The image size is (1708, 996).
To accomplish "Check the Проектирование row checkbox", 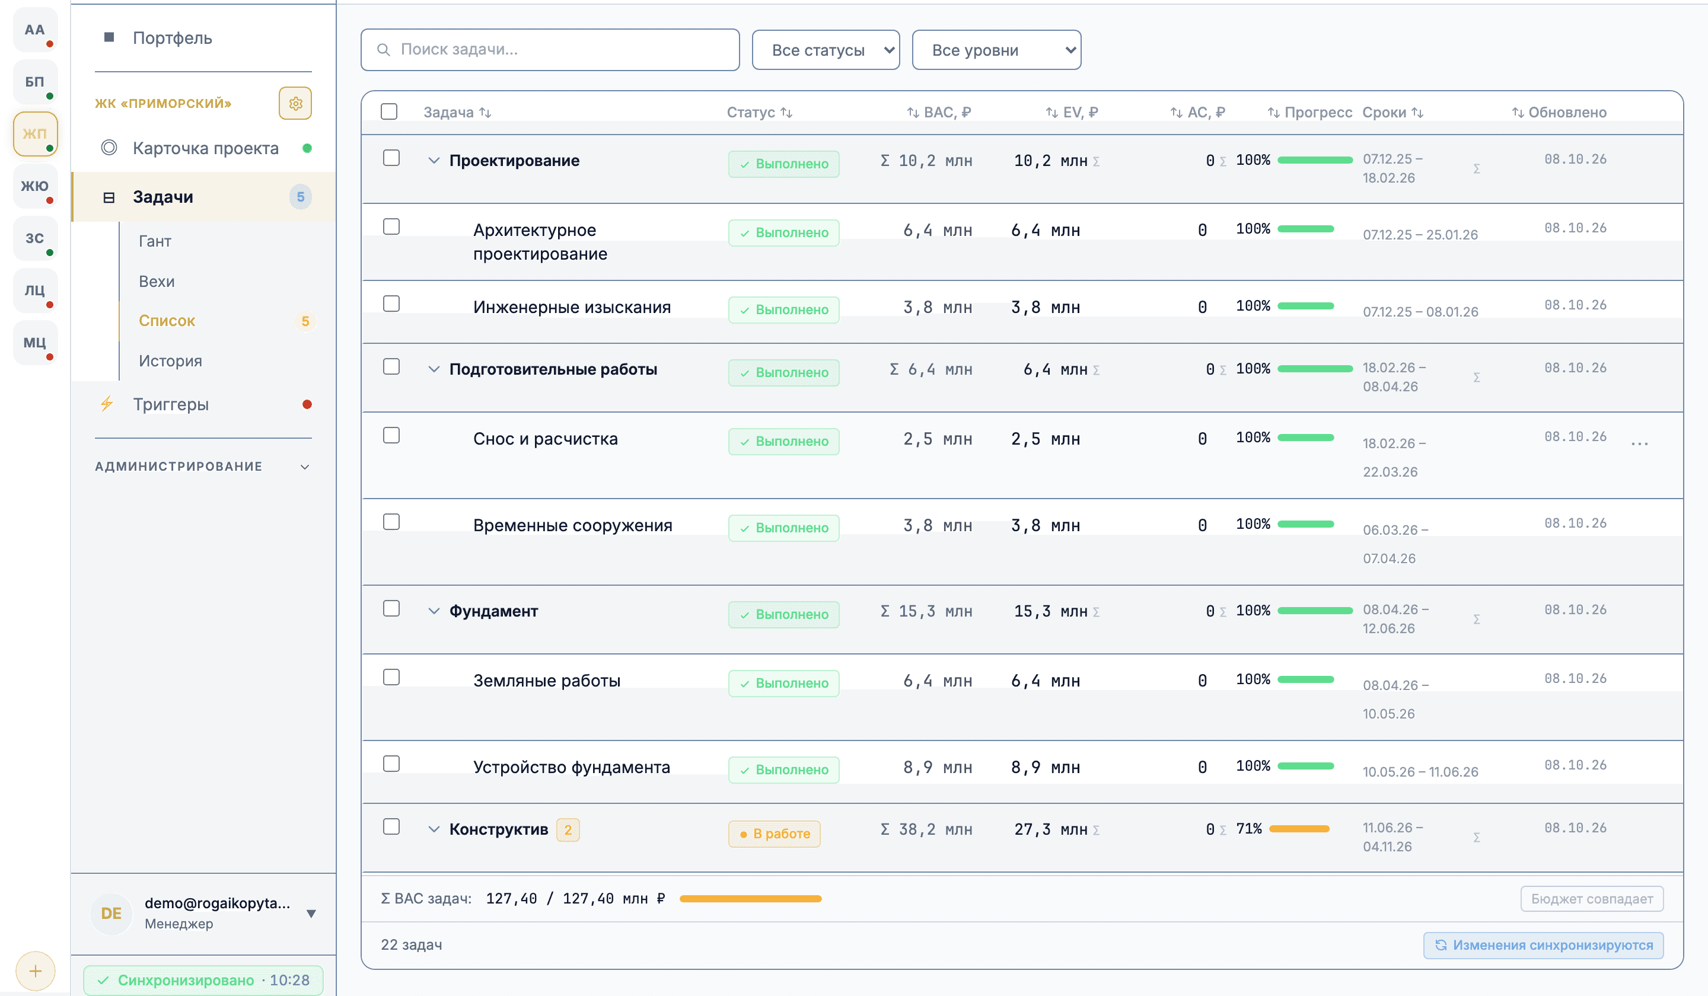I will click(x=391, y=158).
